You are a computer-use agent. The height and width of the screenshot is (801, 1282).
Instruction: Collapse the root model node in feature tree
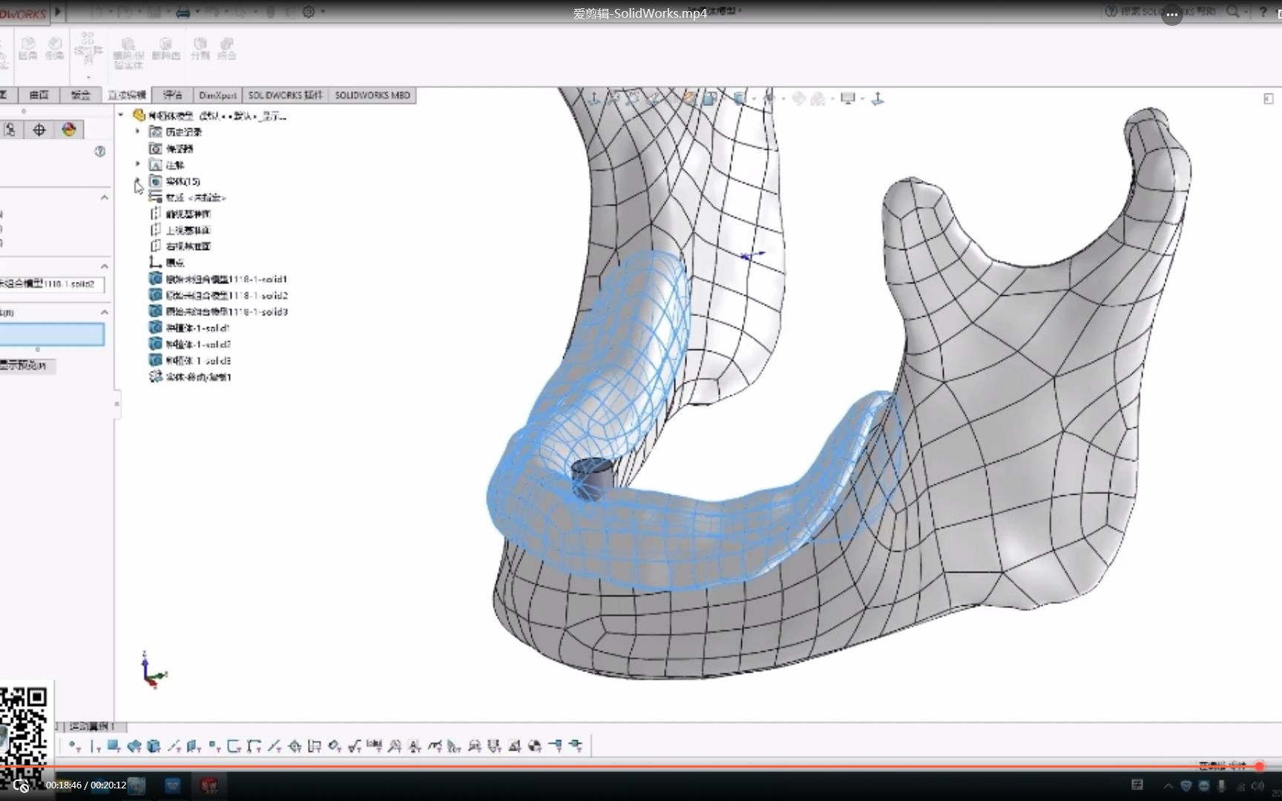pyautogui.click(x=121, y=115)
